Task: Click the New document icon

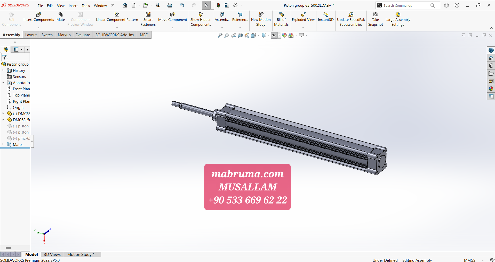Action: (x=133, y=5)
